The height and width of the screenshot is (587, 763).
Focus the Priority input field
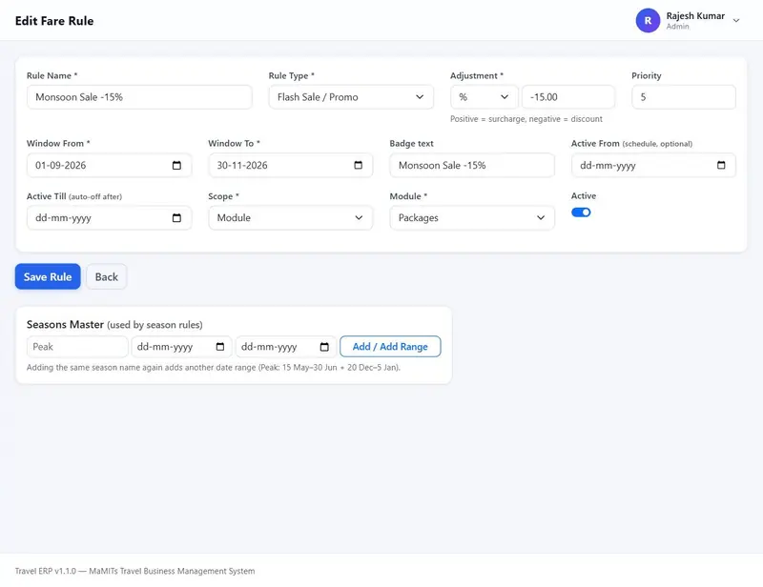point(684,97)
